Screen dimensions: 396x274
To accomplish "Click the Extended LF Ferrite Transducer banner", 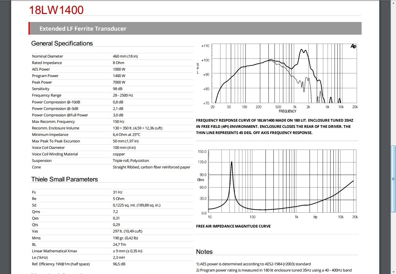I will [x=83, y=28].
